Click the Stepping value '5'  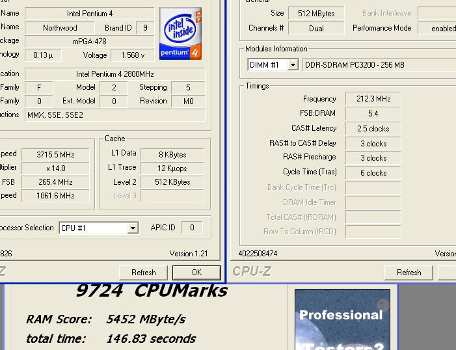pyautogui.click(x=188, y=88)
